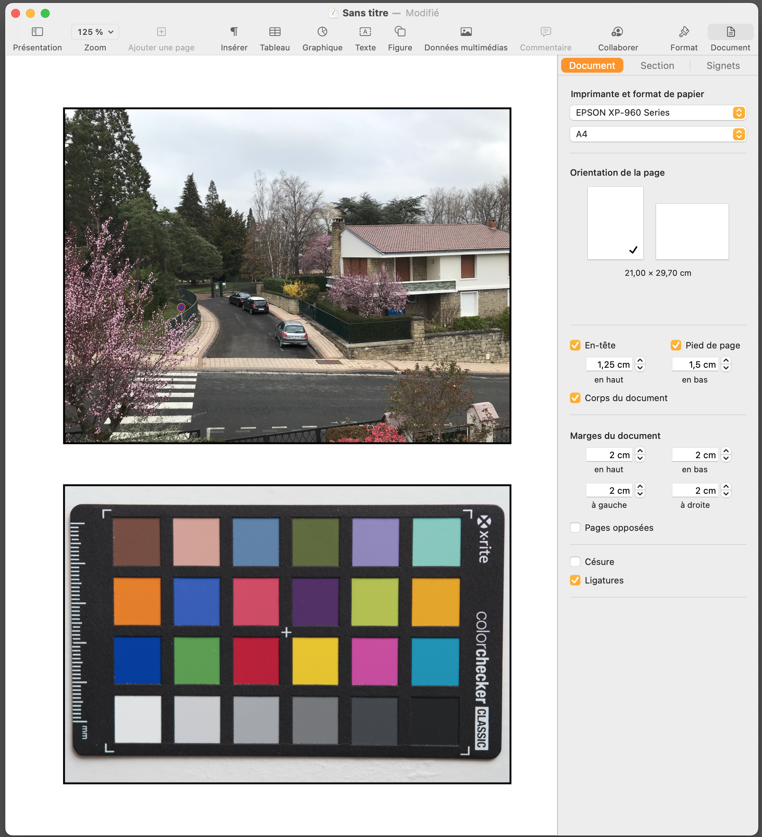Open the Collaborer sharing icon
The height and width of the screenshot is (837, 762).
[617, 32]
